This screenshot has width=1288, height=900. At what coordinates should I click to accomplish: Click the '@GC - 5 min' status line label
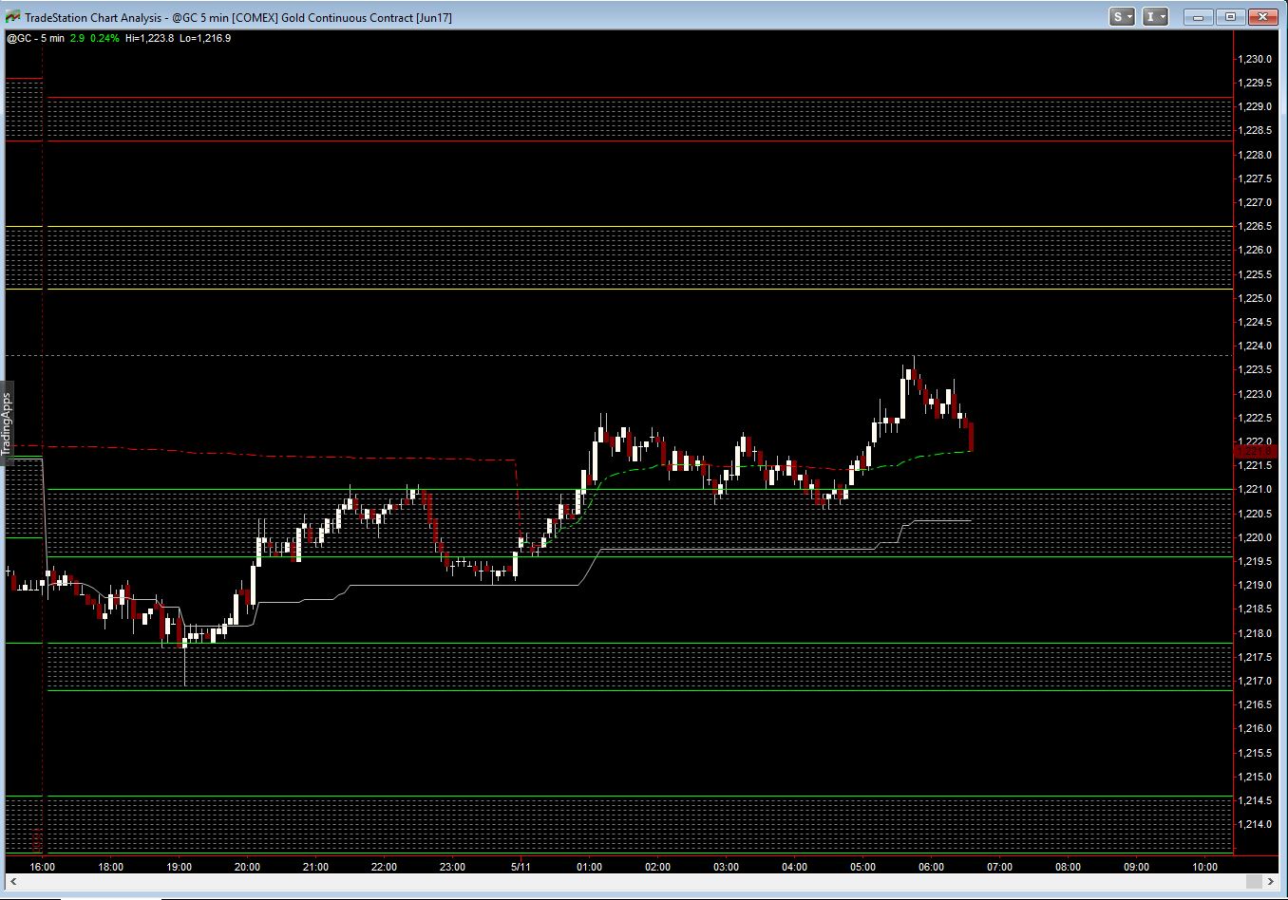pyautogui.click(x=36, y=38)
